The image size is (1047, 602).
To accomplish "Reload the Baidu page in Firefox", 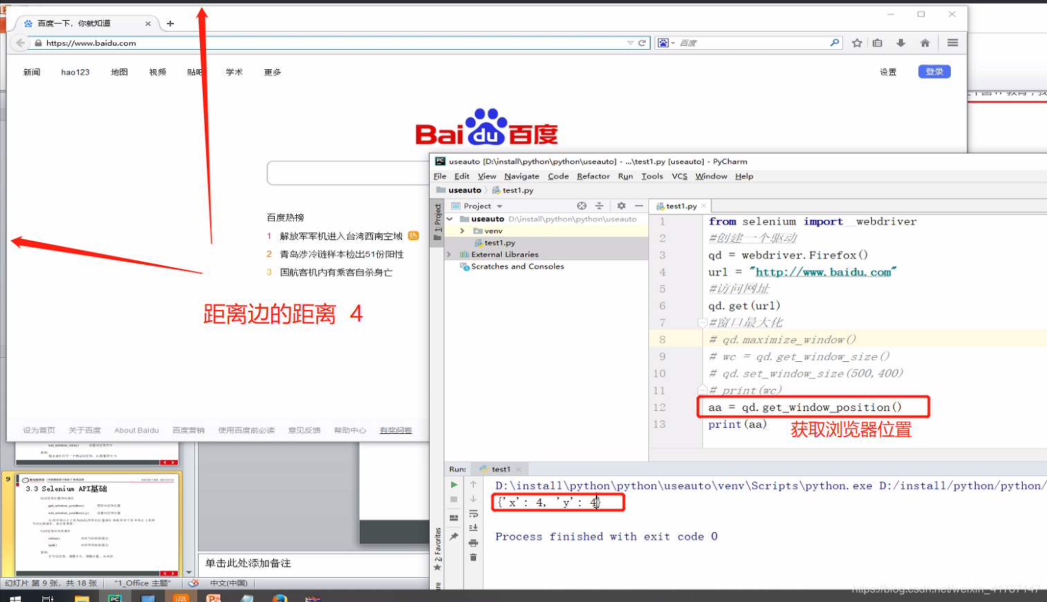I will [642, 43].
